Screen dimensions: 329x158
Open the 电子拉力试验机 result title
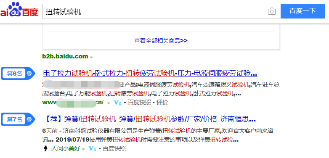pos(150,74)
